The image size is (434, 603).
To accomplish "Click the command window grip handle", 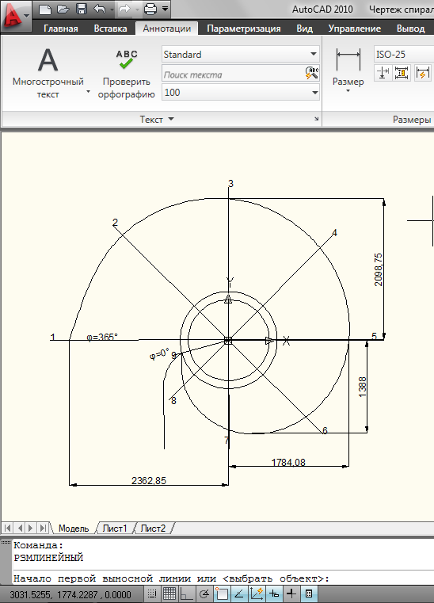I will point(6,542).
